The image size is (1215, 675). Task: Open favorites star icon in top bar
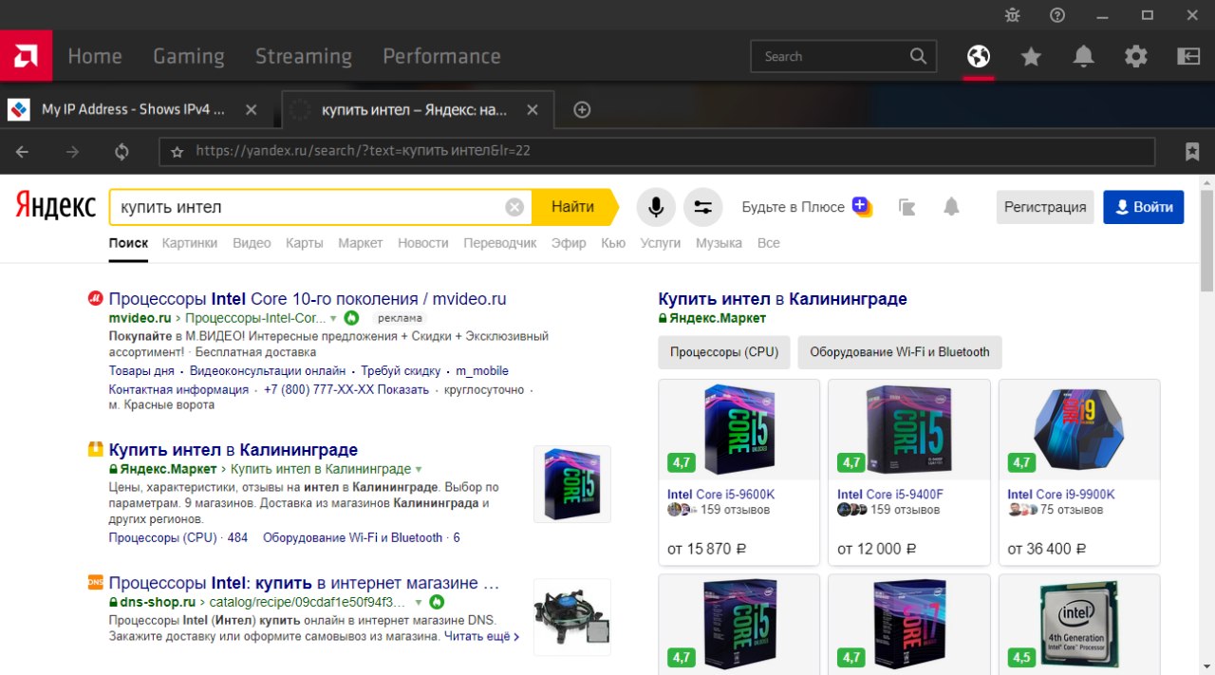[x=1031, y=57]
